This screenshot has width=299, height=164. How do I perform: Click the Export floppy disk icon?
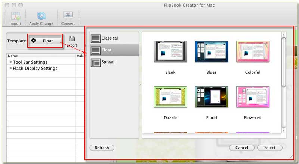(72, 38)
